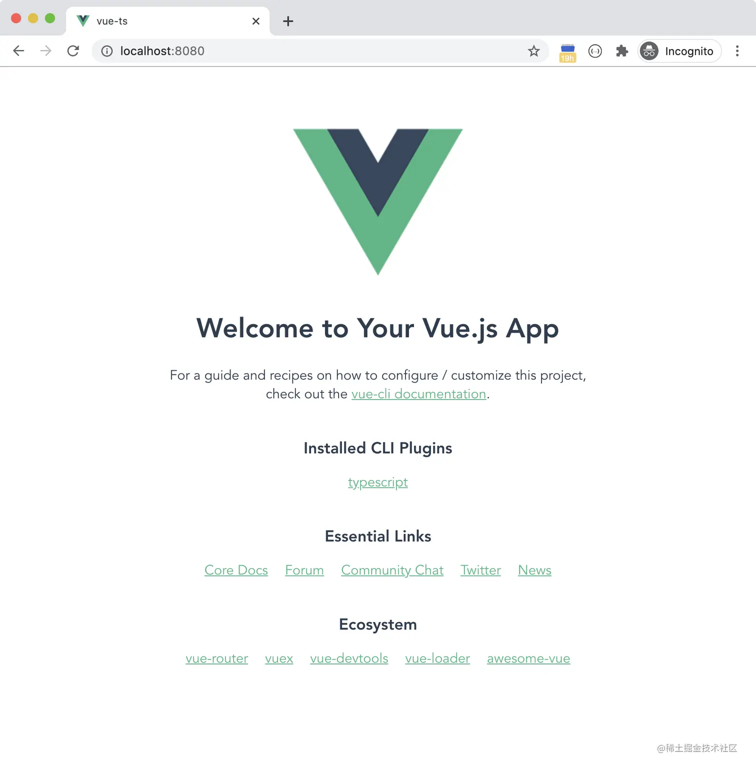This screenshot has width=756, height=772.
Task: Open a new browser tab
Action: pyautogui.click(x=288, y=21)
